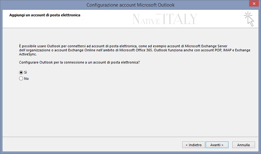261x154 pixels.
Task: Go back with the Indietro button
Action: pyautogui.click(x=193, y=145)
